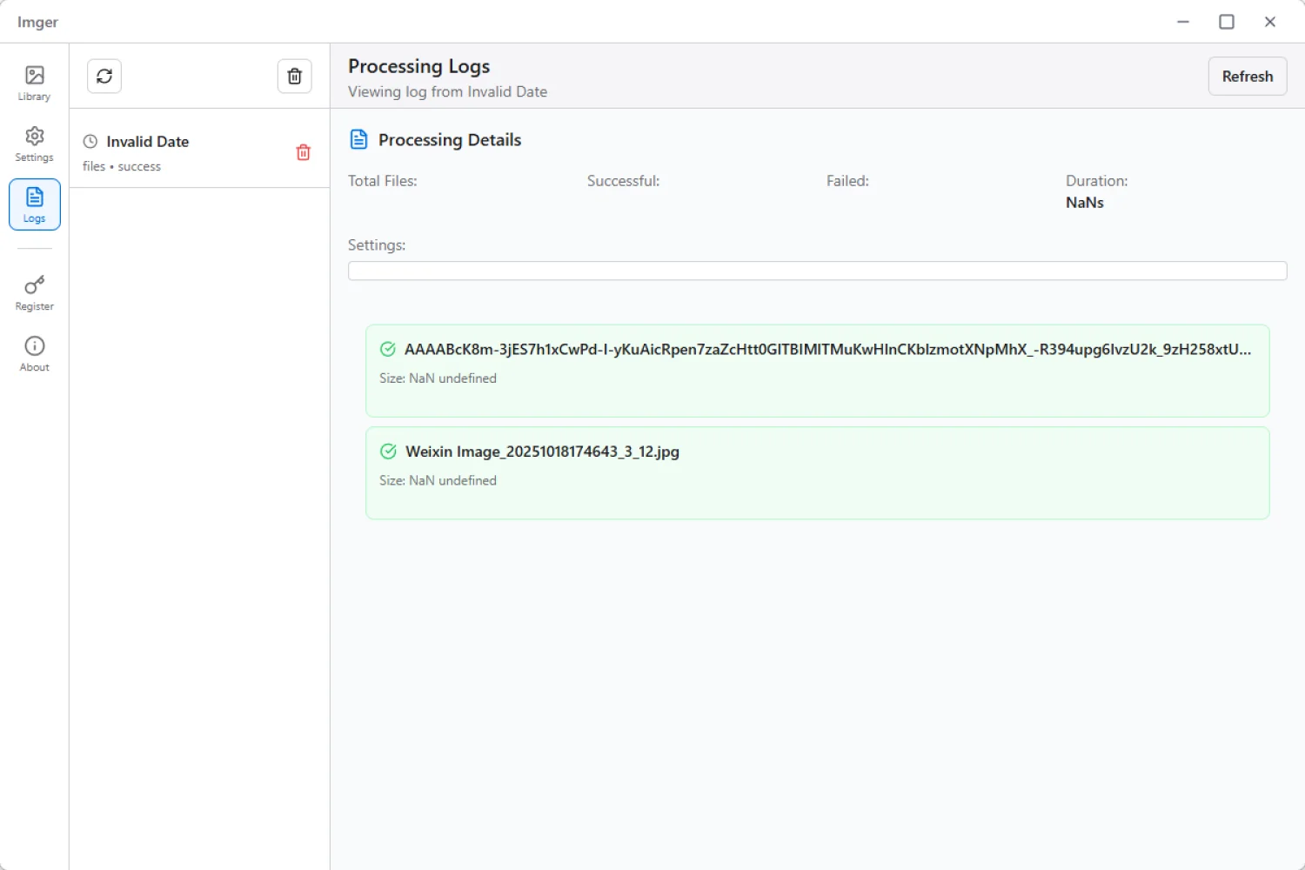
Task: Maximize the Imger window
Action: pyautogui.click(x=1227, y=22)
